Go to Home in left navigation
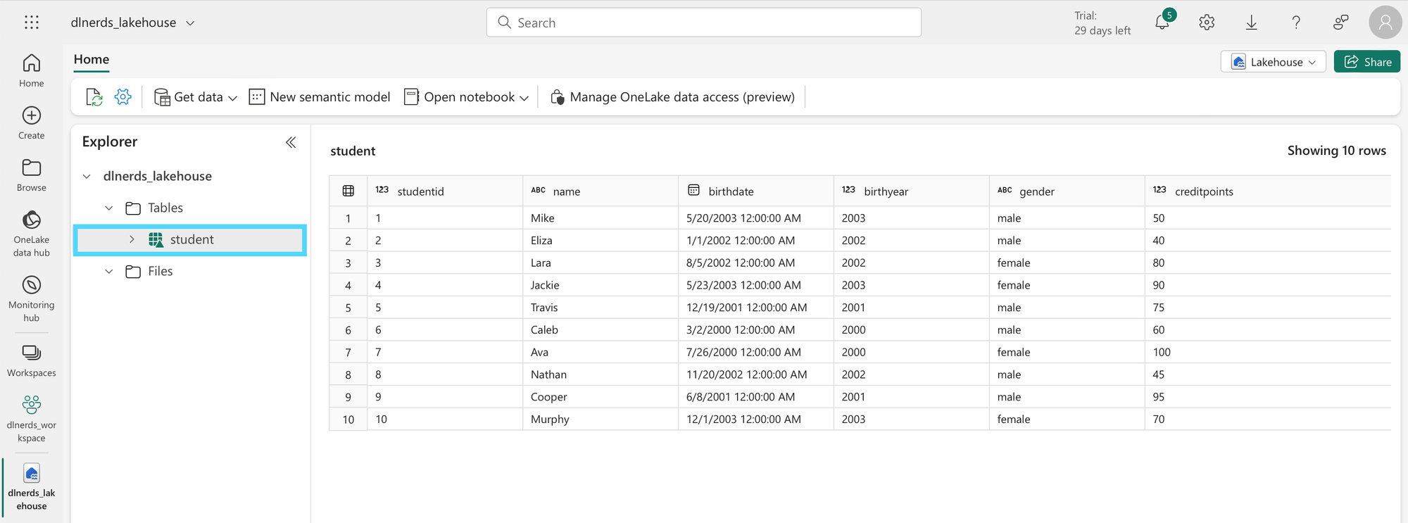1408x523 pixels. tap(32, 71)
